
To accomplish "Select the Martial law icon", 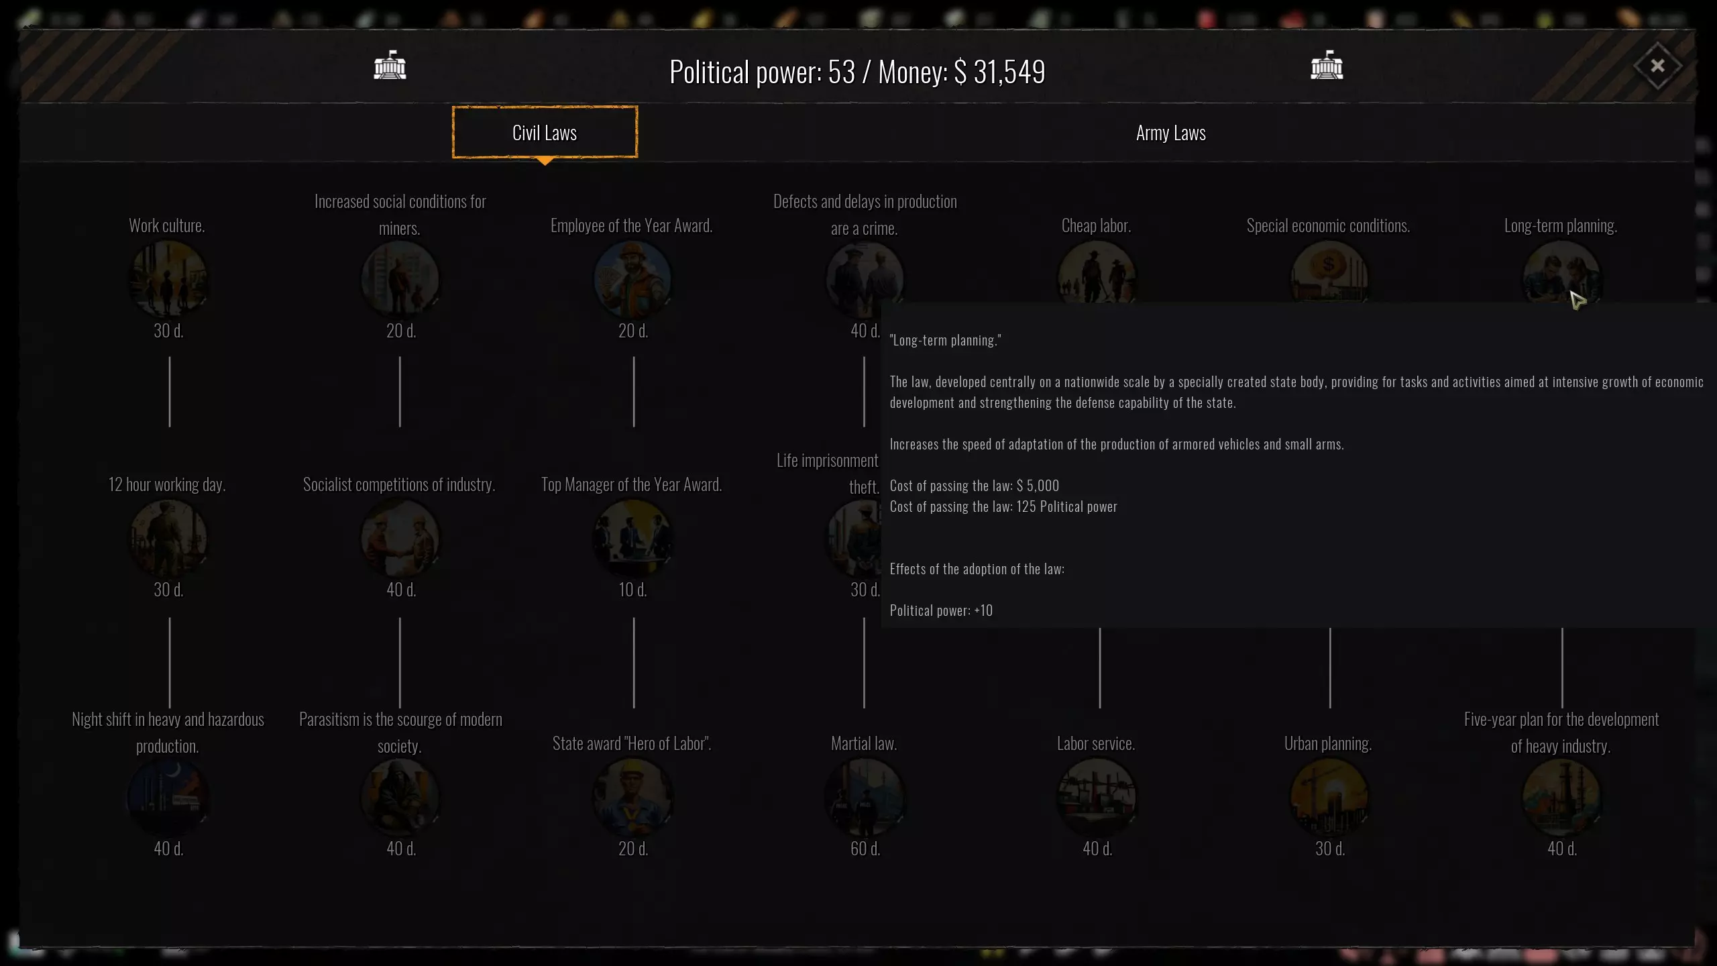I will pyautogui.click(x=865, y=796).
